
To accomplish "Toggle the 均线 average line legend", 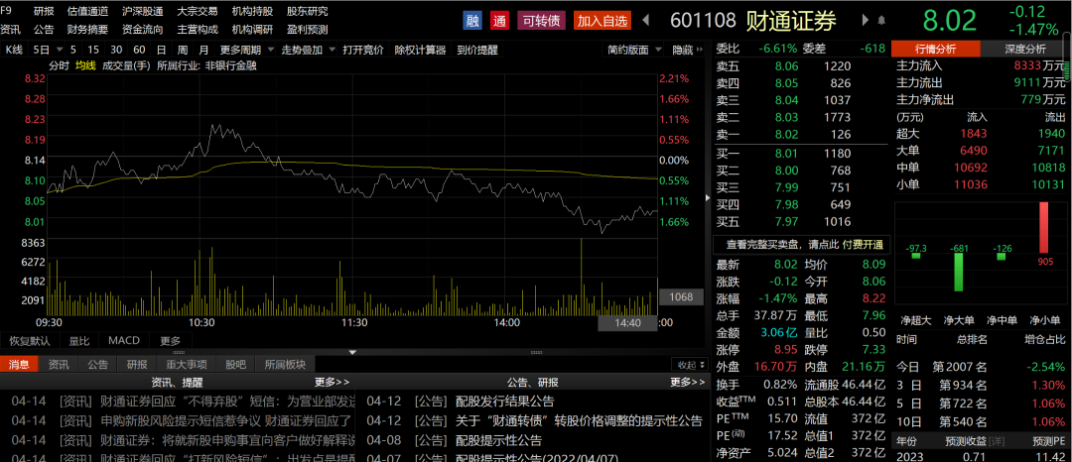I will (x=85, y=65).
